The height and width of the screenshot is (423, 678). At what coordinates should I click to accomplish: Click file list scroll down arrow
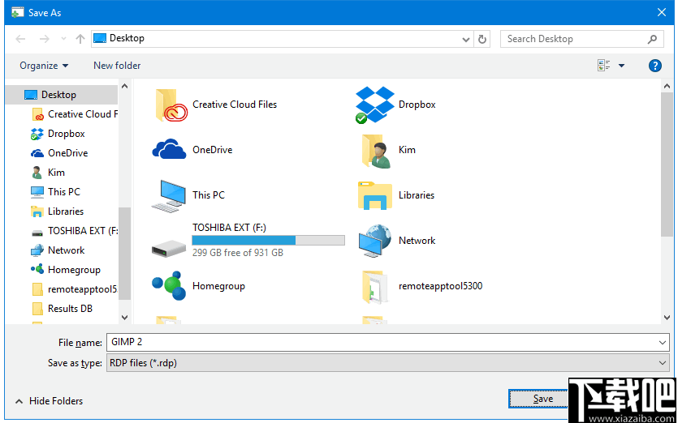click(667, 318)
